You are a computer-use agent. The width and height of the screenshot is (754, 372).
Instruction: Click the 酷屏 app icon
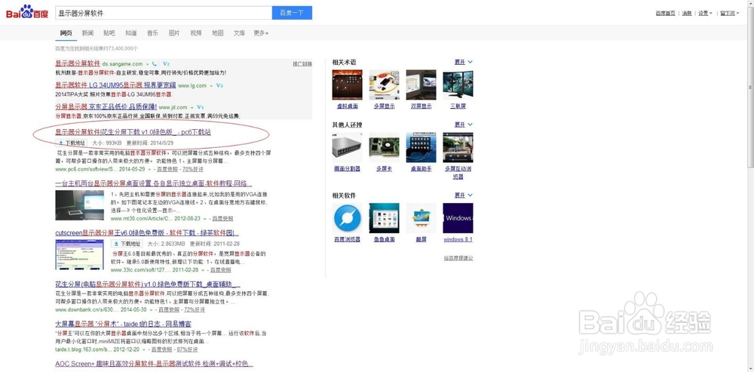pyautogui.click(x=421, y=218)
